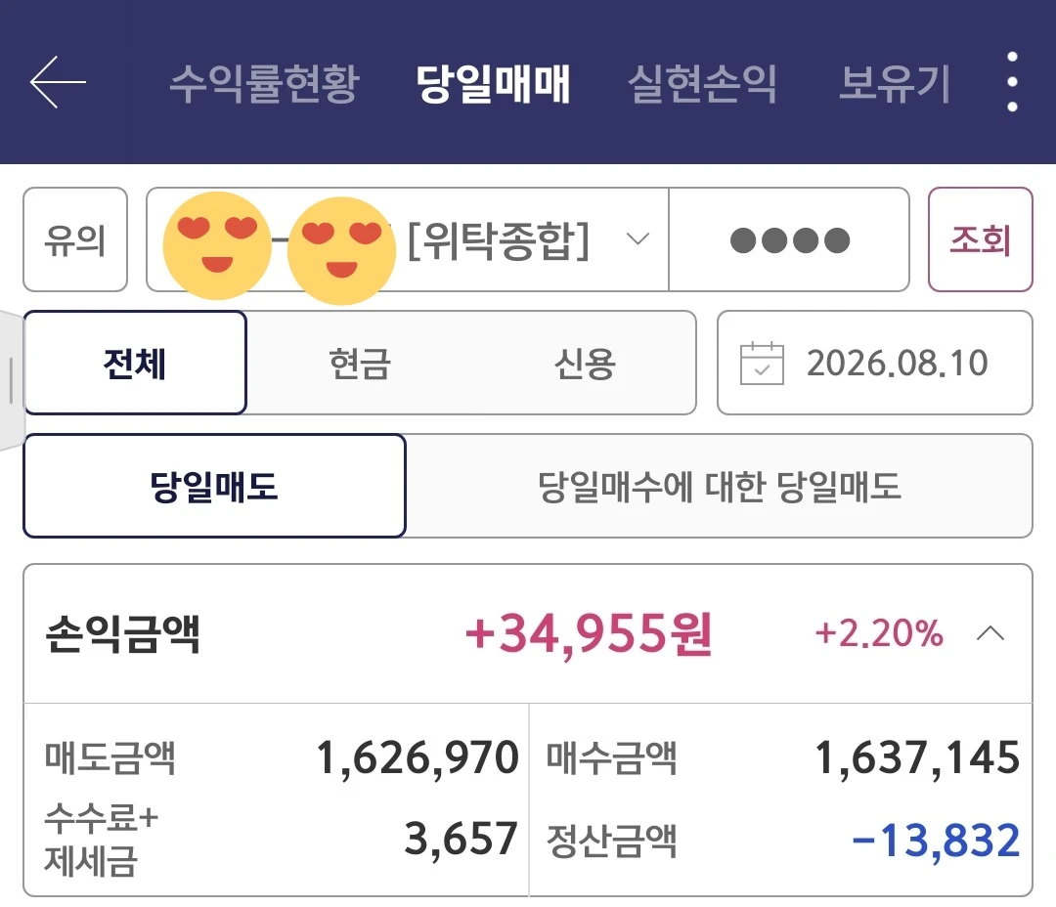Open the three-dot more options menu

pyautogui.click(x=1012, y=82)
